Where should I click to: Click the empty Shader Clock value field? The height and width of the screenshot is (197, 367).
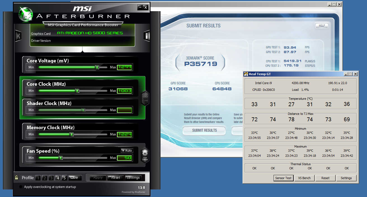tap(124, 110)
